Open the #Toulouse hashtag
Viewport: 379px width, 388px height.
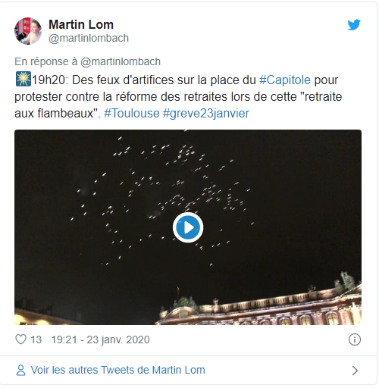click(132, 113)
